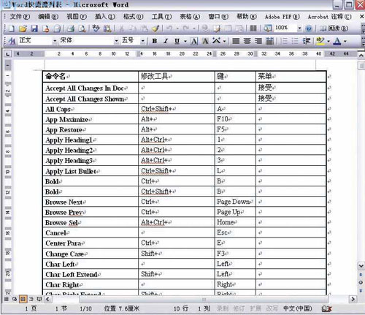Click the highlight color marker swatch

click(320, 41)
